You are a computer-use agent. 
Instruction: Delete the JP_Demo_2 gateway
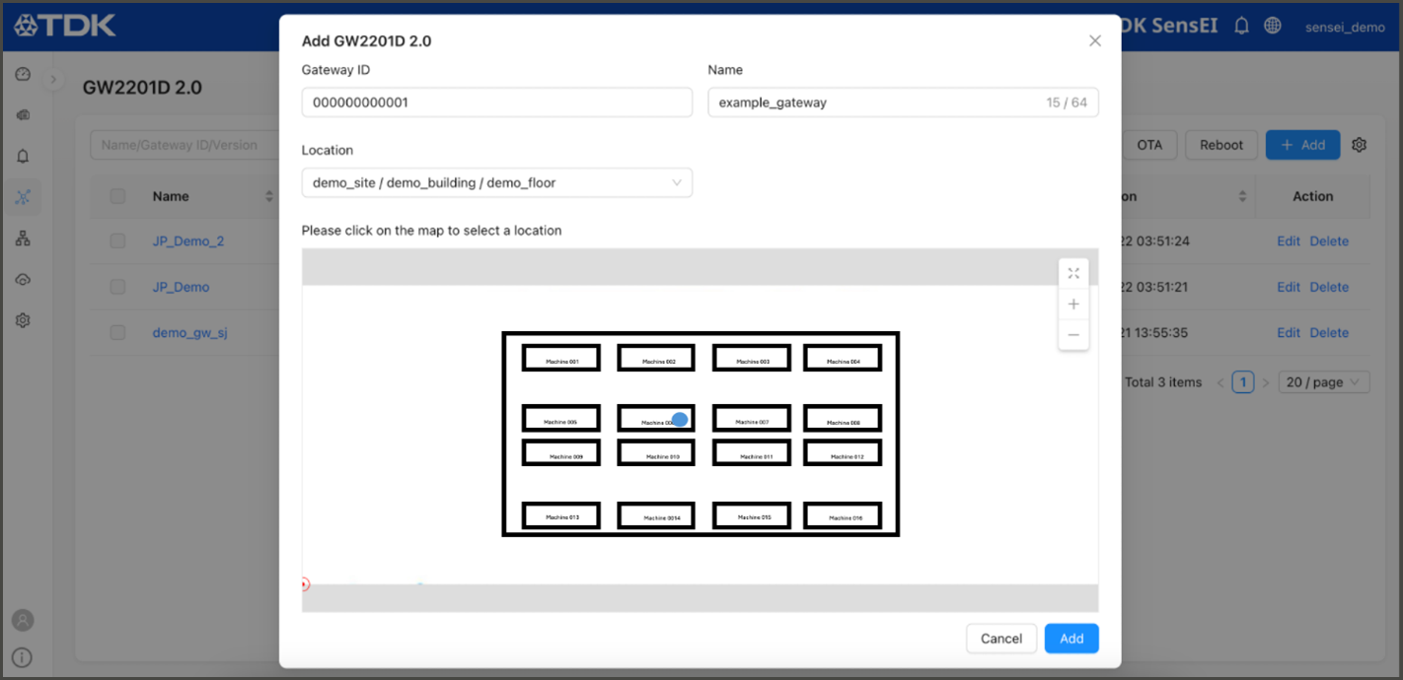click(x=1329, y=240)
